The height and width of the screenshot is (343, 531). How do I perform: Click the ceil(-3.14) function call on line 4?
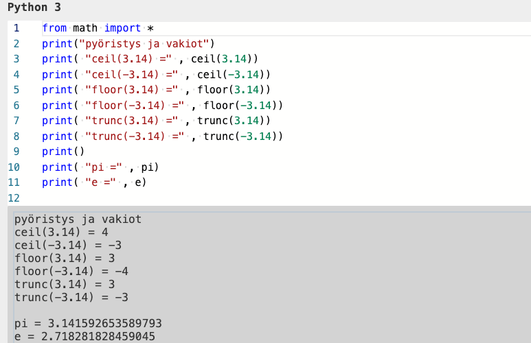coord(234,75)
